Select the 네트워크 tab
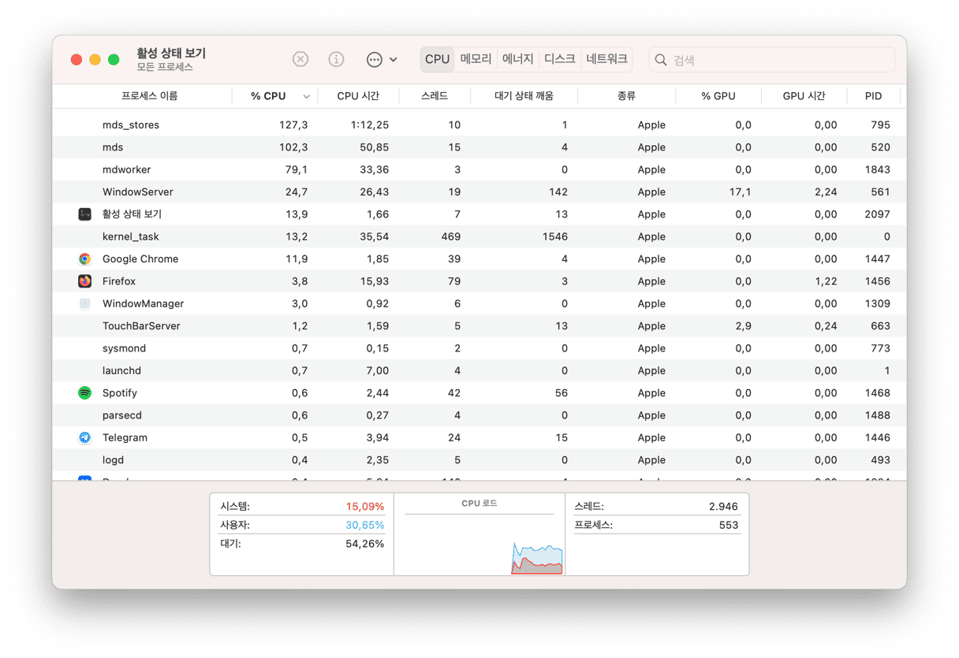Image resolution: width=959 pixels, height=658 pixels. (606, 59)
